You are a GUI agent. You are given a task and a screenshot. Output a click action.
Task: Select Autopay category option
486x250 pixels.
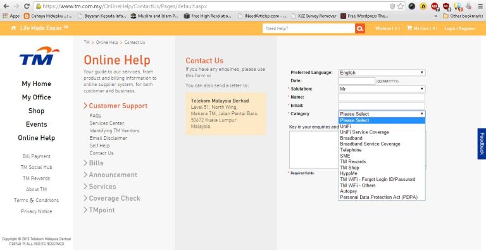click(382, 191)
